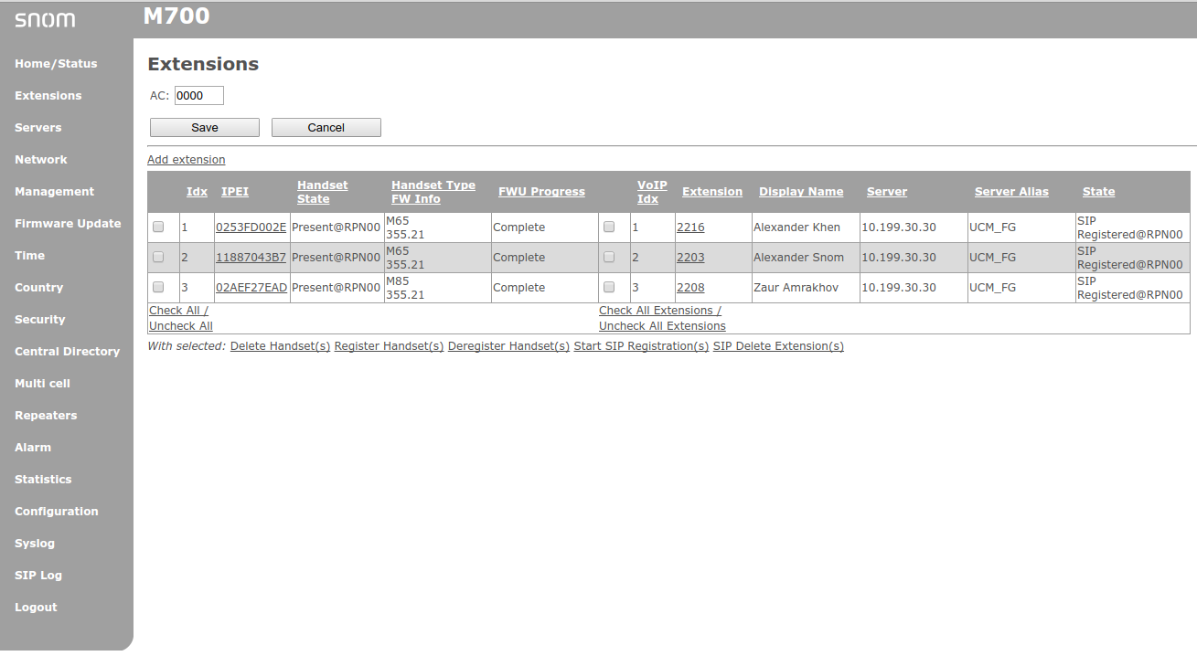Open Alarm page
This screenshot has width=1197, height=656.
click(x=33, y=448)
